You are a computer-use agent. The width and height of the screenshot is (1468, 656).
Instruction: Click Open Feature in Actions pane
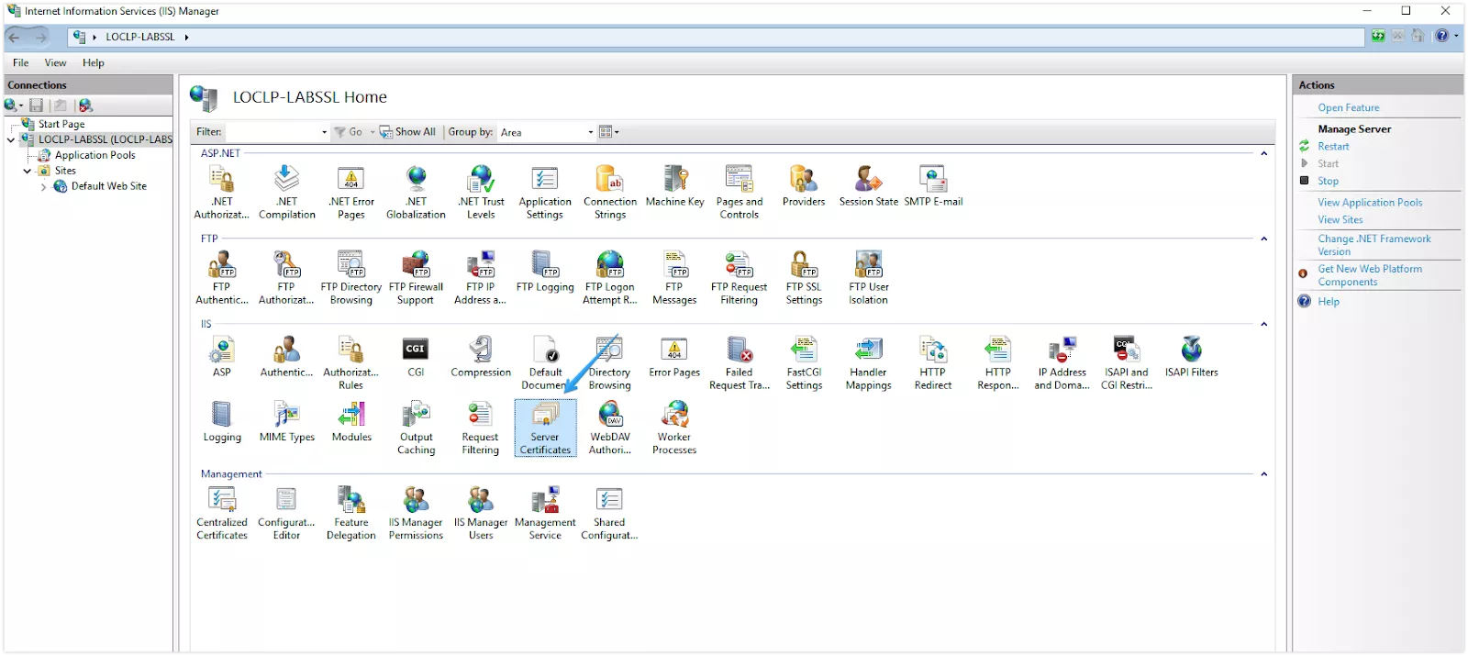[1349, 108]
